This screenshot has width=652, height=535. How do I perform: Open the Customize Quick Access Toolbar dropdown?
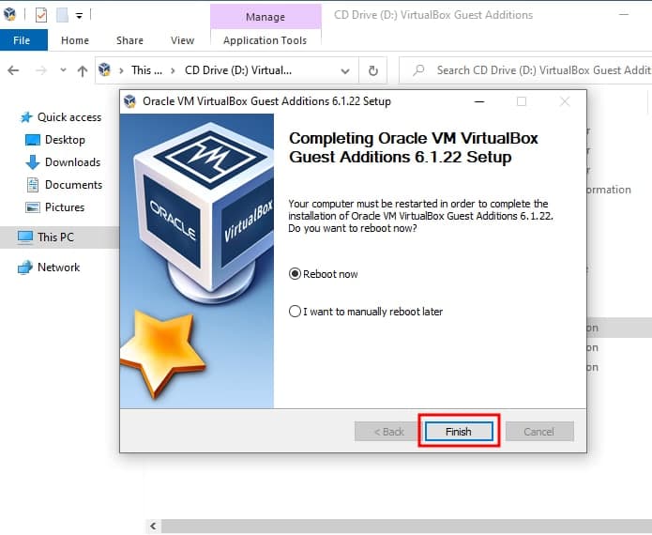[x=79, y=16]
